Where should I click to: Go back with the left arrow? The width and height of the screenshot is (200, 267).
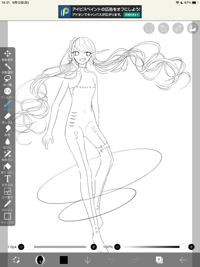pyautogui.click(x=183, y=260)
